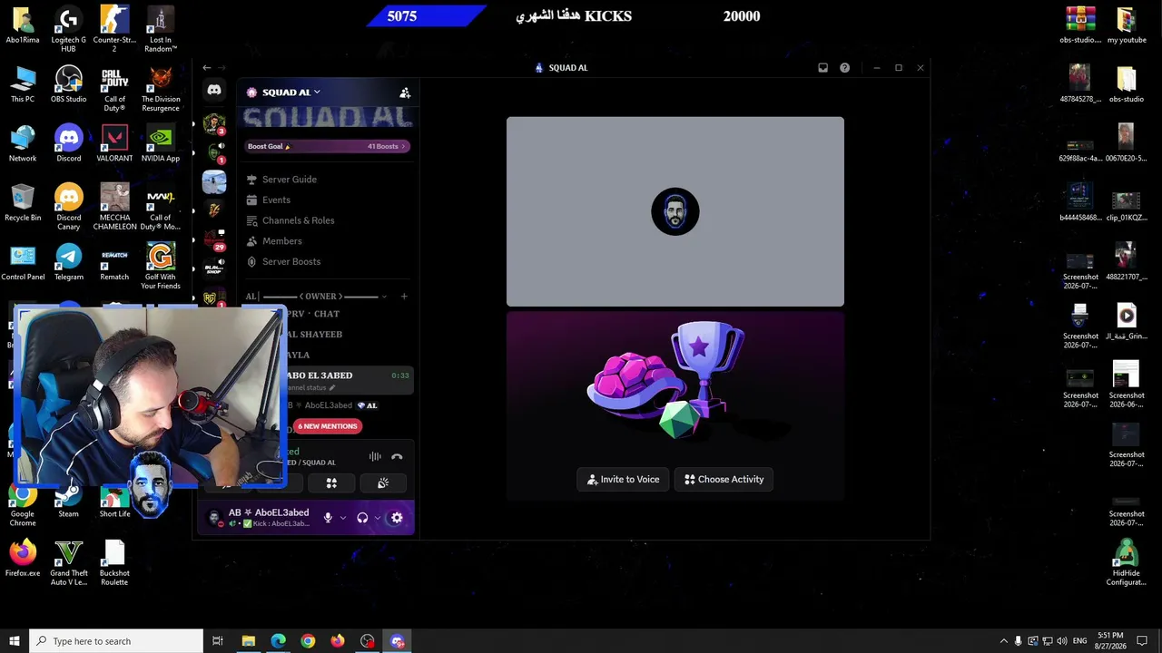Select Logitech G HUB desktop icon

[x=68, y=30]
